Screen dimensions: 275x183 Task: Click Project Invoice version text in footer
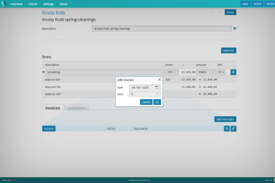click(x=139, y=180)
